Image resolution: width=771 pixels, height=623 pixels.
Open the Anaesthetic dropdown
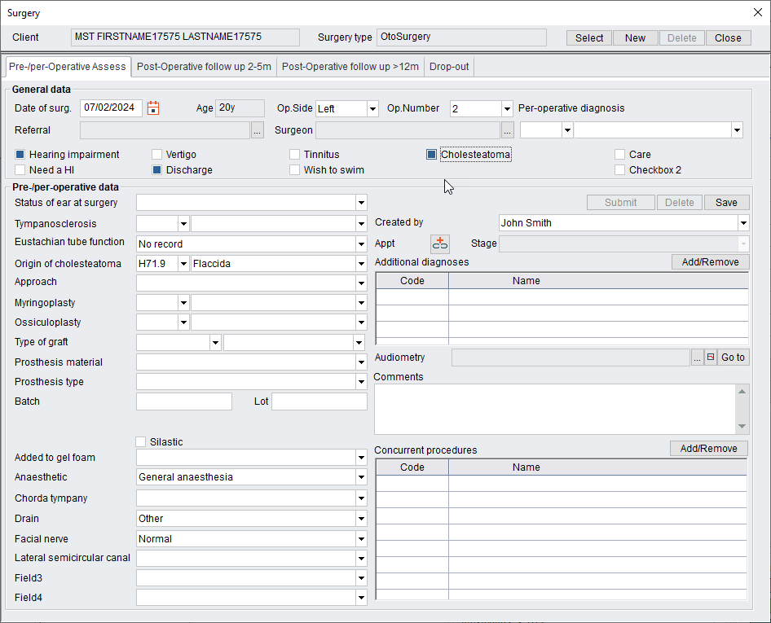click(361, 477)
